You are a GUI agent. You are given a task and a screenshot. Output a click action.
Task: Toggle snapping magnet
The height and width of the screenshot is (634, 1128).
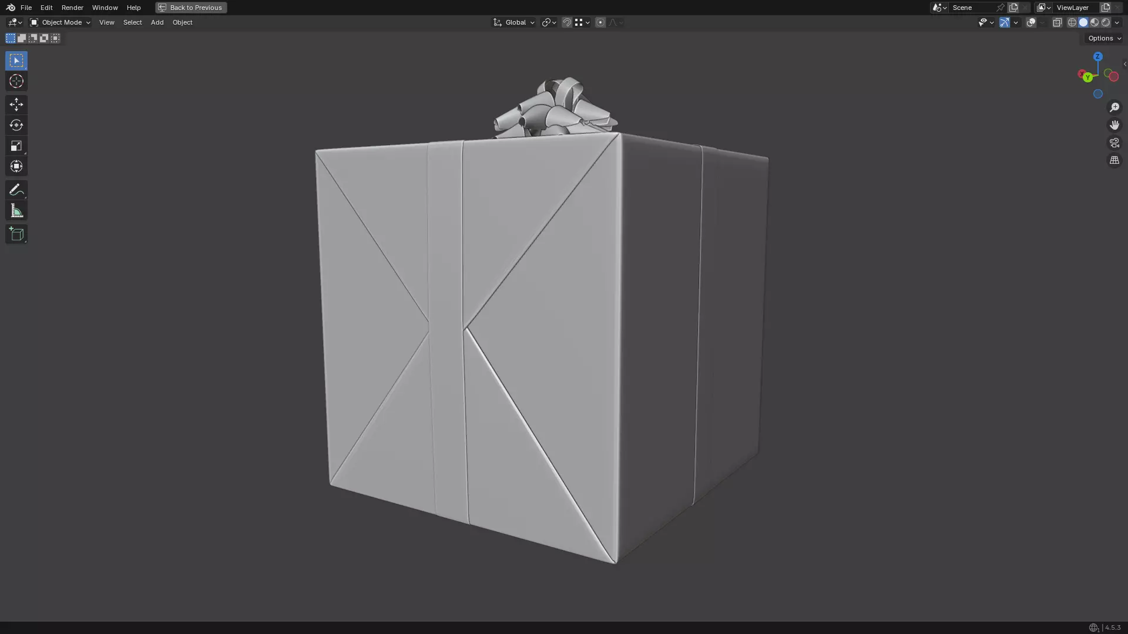pyautogui.click(x=567, y=22)
